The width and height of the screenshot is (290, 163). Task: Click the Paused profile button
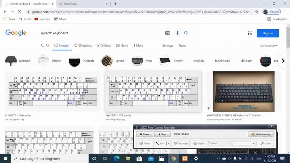(x=272, y=12)
